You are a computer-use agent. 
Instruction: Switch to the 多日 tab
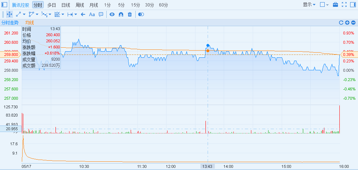pos(52,5)
